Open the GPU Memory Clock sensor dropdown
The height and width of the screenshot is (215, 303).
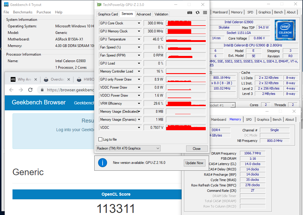(x=139, y=31)
